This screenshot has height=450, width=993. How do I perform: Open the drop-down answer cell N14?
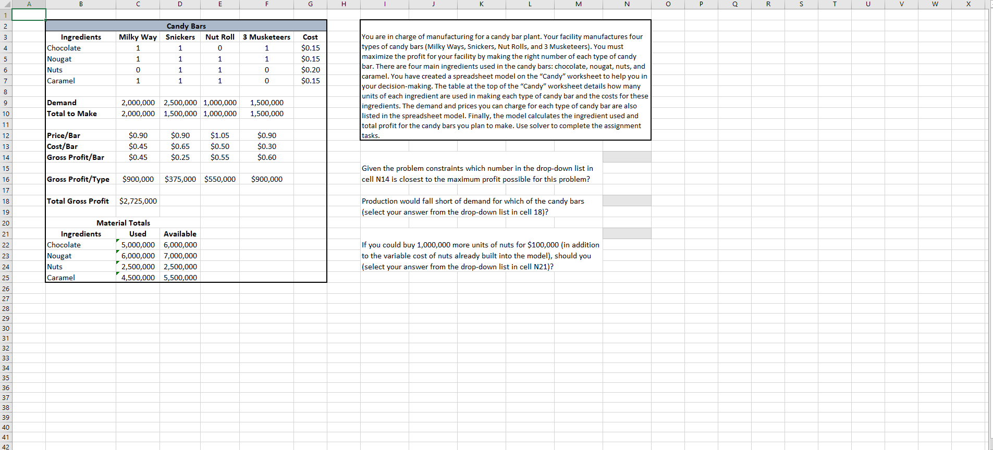pos(627,157)
